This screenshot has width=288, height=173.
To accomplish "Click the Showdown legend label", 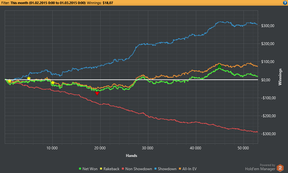I will [x=167, y=169].
